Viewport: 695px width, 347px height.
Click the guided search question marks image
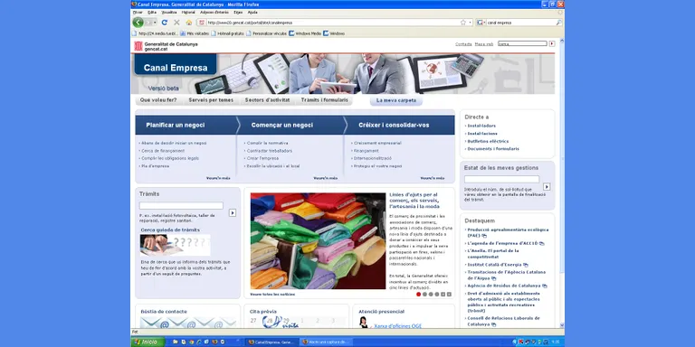click(x=176, y=245)
